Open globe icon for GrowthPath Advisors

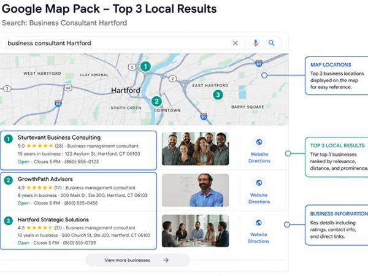click(x=259, y=183)
